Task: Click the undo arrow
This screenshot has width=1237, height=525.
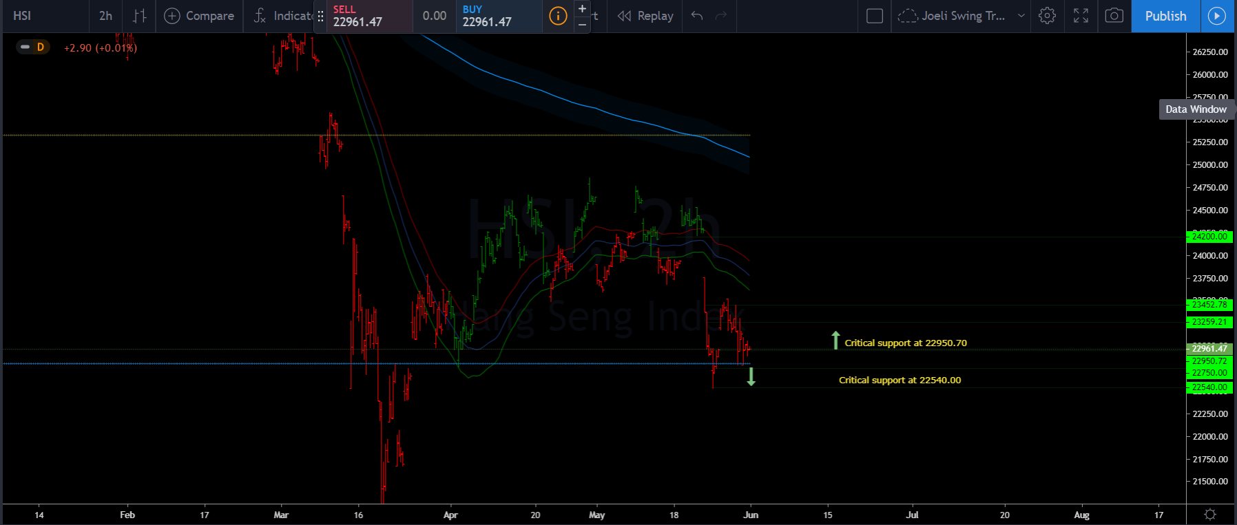Action: pos(697,16)
